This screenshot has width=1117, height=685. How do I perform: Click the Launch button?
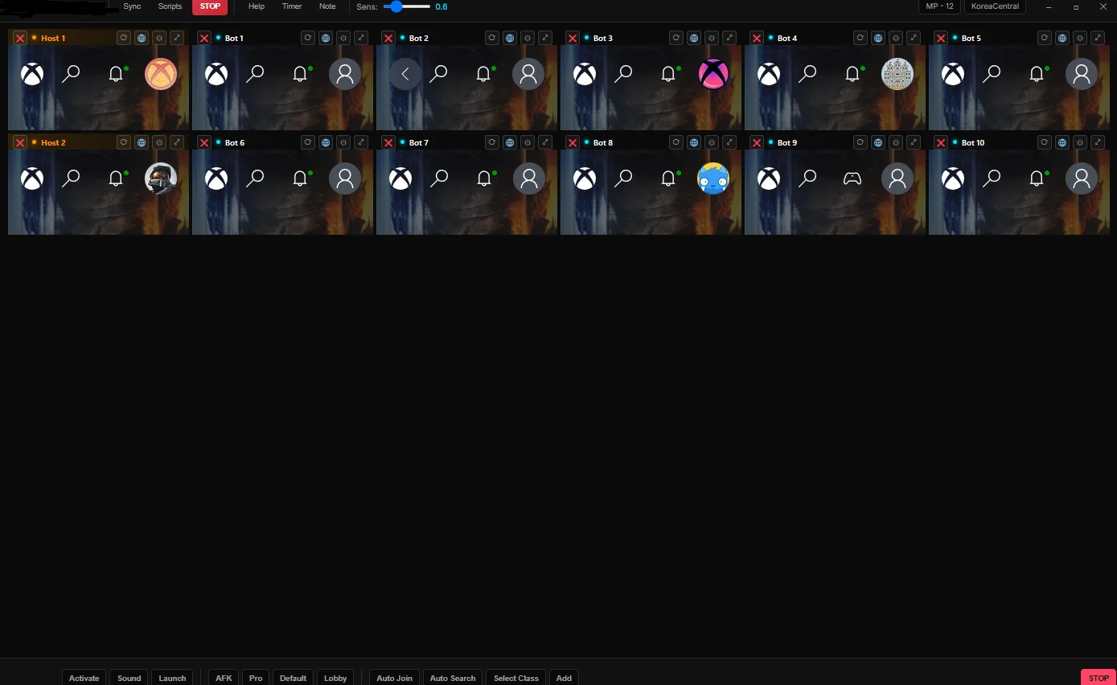pyautogui.click(x=172, y=678)
